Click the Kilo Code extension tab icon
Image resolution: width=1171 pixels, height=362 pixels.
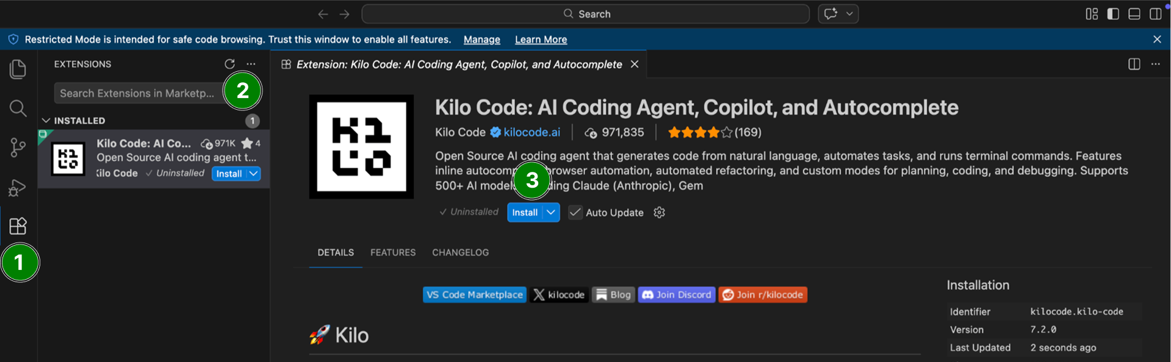286,65
